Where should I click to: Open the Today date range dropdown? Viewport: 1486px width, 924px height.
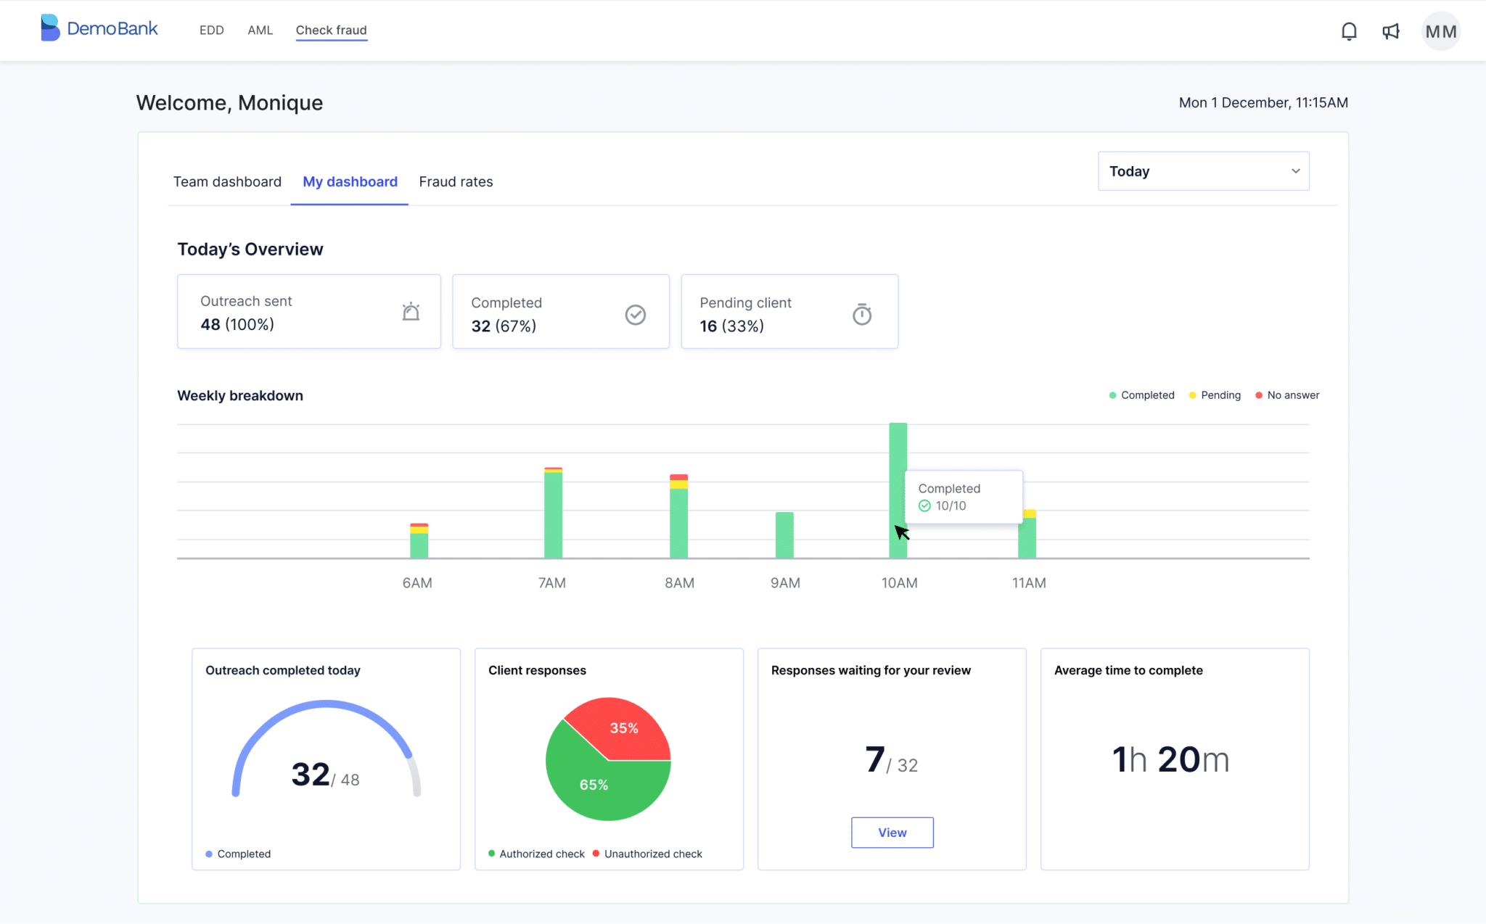[1202, 171]
